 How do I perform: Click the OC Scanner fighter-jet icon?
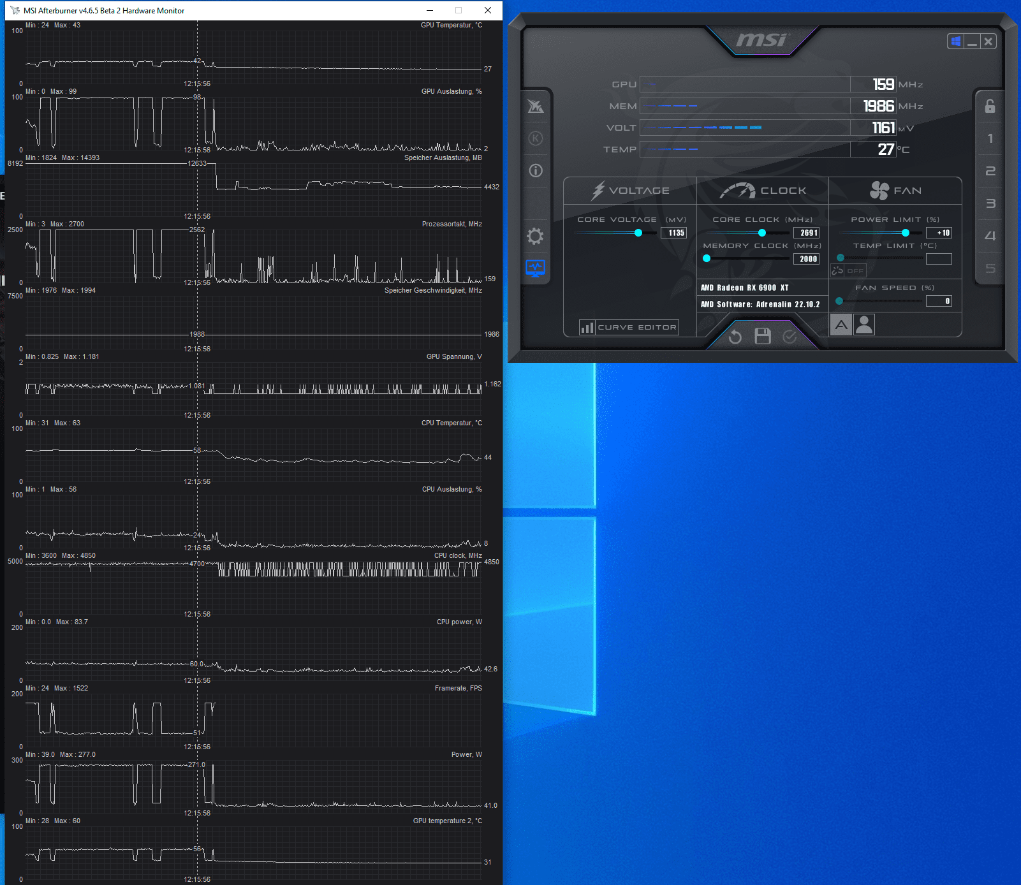tap(536, 106)
